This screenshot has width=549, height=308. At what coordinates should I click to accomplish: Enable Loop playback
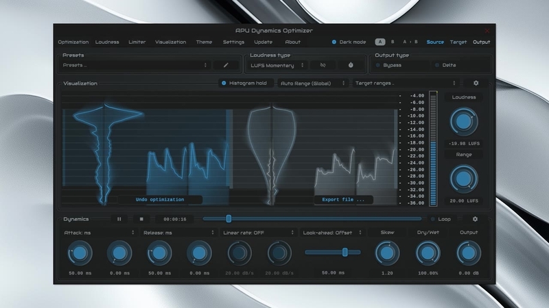pos(441,219)
